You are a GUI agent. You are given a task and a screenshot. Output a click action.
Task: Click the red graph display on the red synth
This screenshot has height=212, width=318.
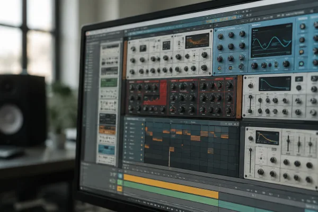[x=155, y=93]
